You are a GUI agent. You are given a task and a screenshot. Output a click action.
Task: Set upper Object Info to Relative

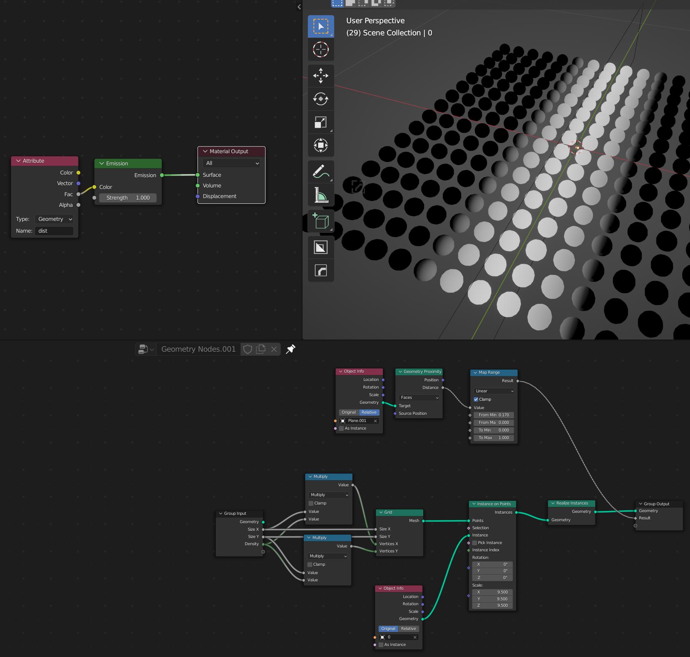coord(369,412)
